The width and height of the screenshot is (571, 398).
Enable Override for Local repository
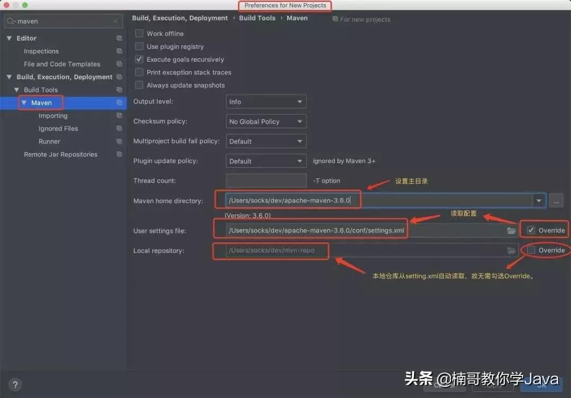(x=531, y=250)
